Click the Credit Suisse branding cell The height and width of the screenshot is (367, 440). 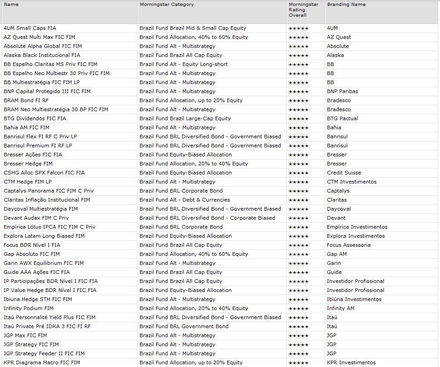341,173
